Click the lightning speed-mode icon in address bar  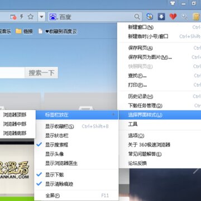click(x=22, y=17)
